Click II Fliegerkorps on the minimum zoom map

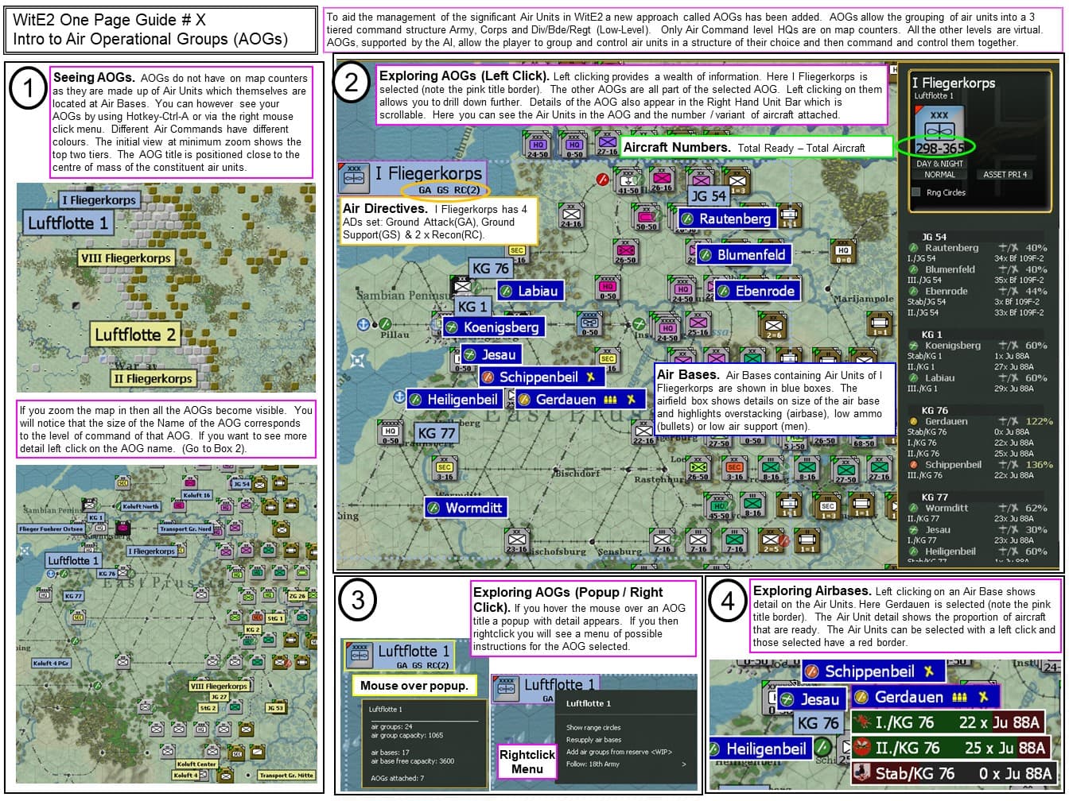pyautogui.click(x=151, y=379)
